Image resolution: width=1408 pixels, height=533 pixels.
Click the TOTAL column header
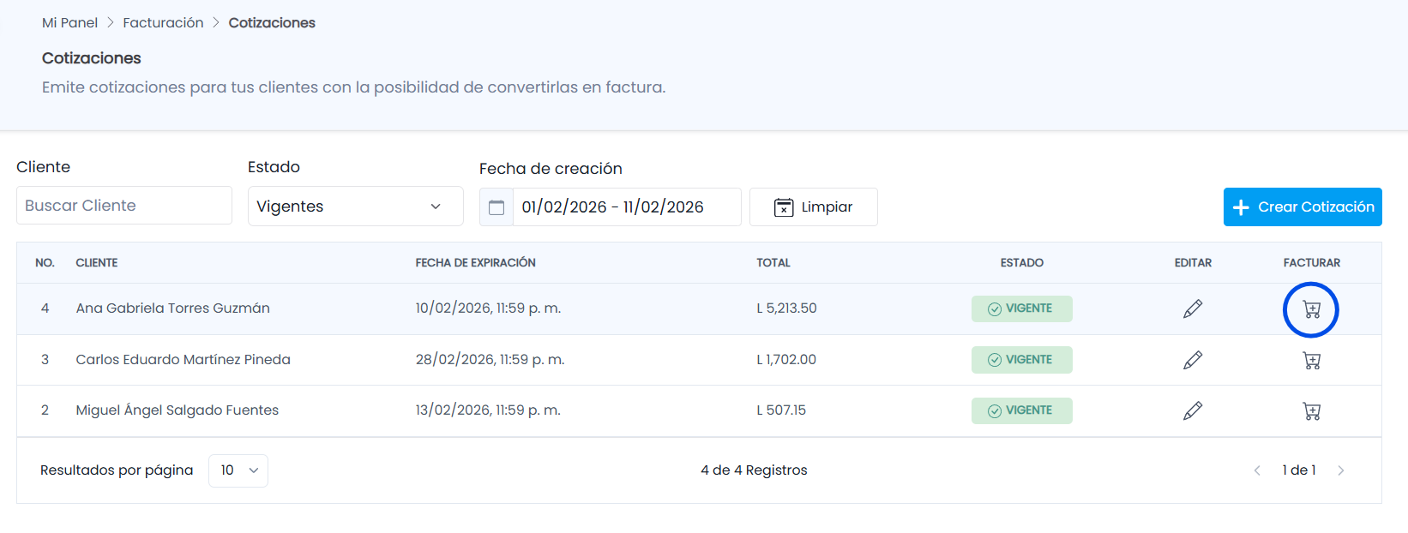[773, 263]
